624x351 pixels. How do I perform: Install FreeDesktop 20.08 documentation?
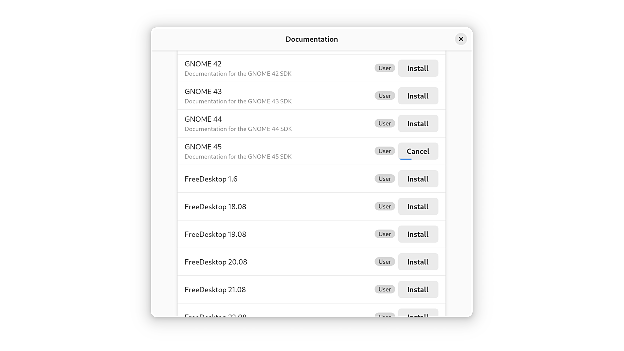click(418, 262)
